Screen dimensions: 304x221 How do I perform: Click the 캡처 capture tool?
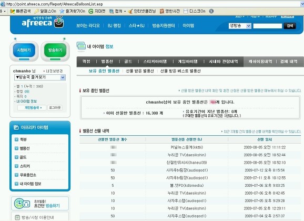(116, 11)
